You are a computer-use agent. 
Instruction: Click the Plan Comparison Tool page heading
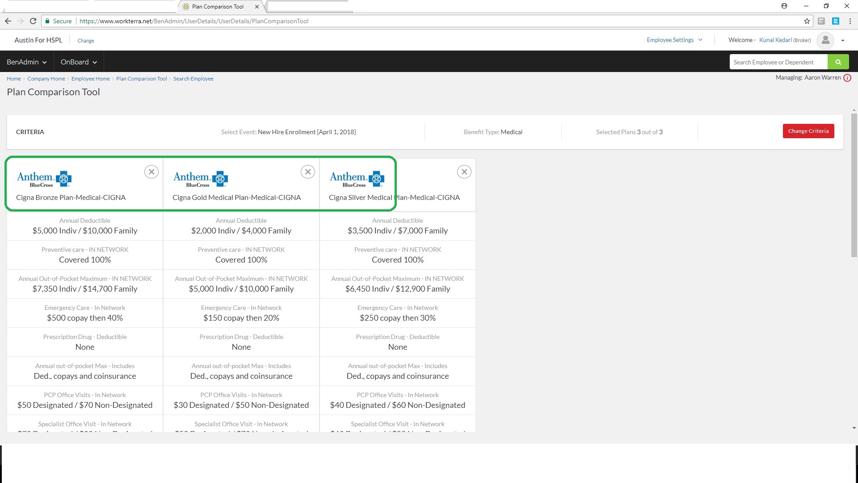click(53, 92)
